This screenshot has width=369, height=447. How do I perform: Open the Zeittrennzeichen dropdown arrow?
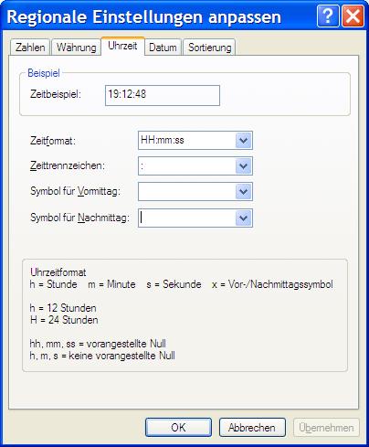click(244, 166)
